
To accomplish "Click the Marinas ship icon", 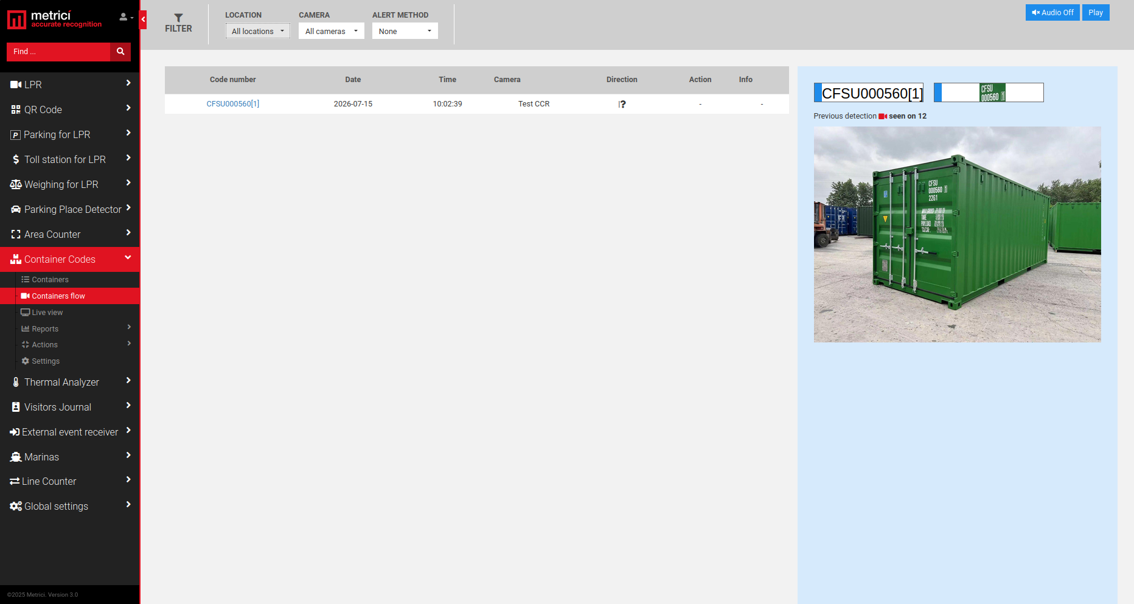I will pos(16,457).
